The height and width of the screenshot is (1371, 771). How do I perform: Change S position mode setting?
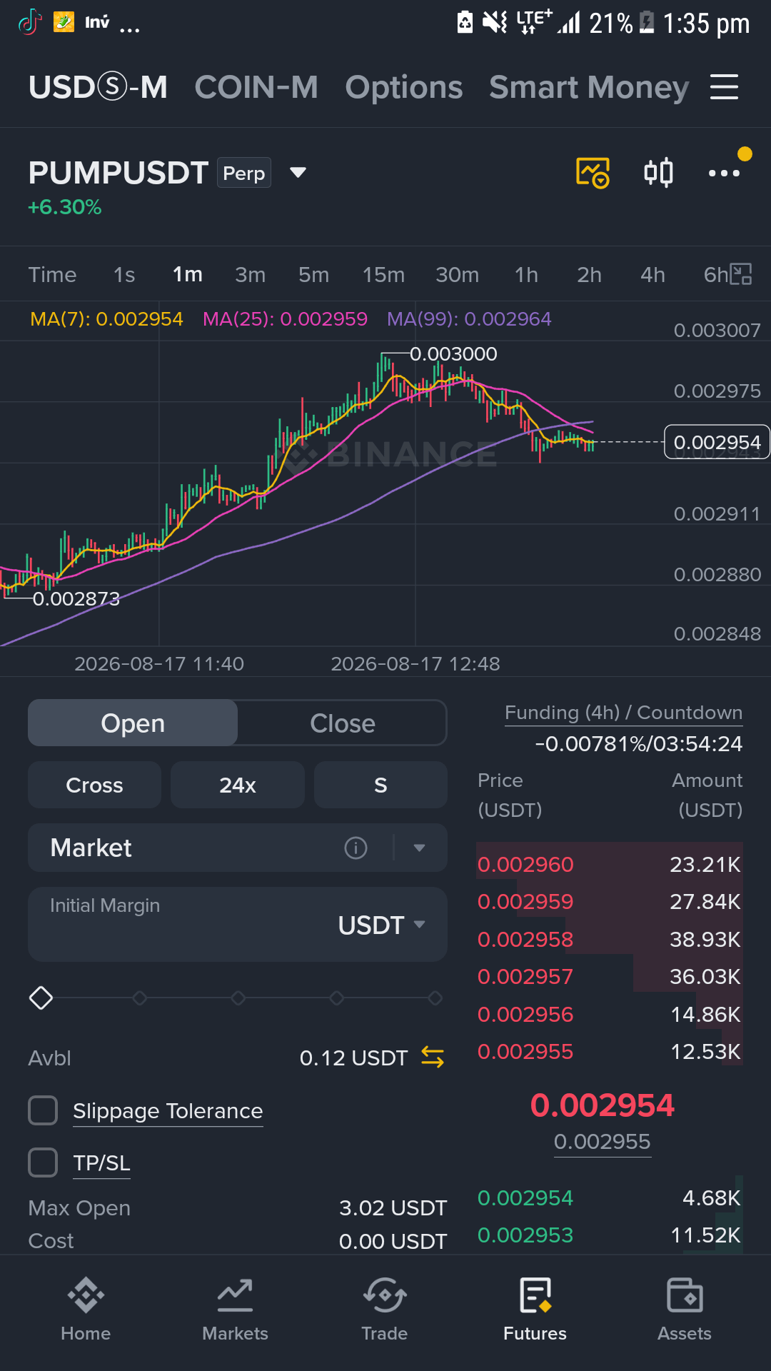click(381, 785)
